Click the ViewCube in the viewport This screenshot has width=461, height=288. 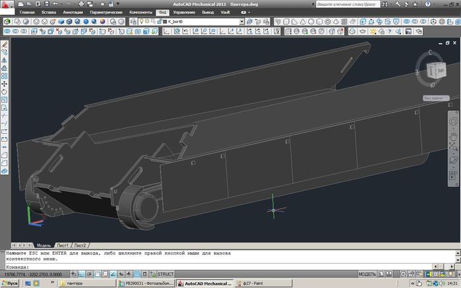point(435,70)
